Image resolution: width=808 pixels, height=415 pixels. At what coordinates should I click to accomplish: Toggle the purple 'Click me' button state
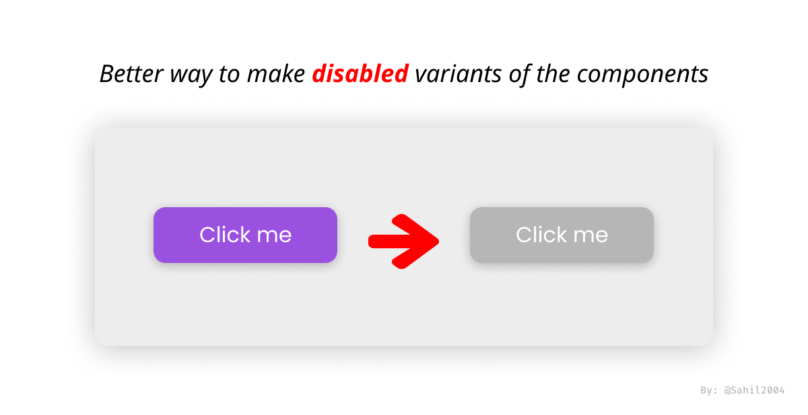(245, 235)
